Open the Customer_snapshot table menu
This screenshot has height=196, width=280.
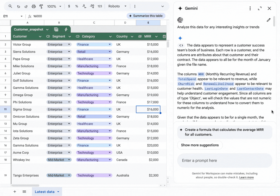click(47, 30)
